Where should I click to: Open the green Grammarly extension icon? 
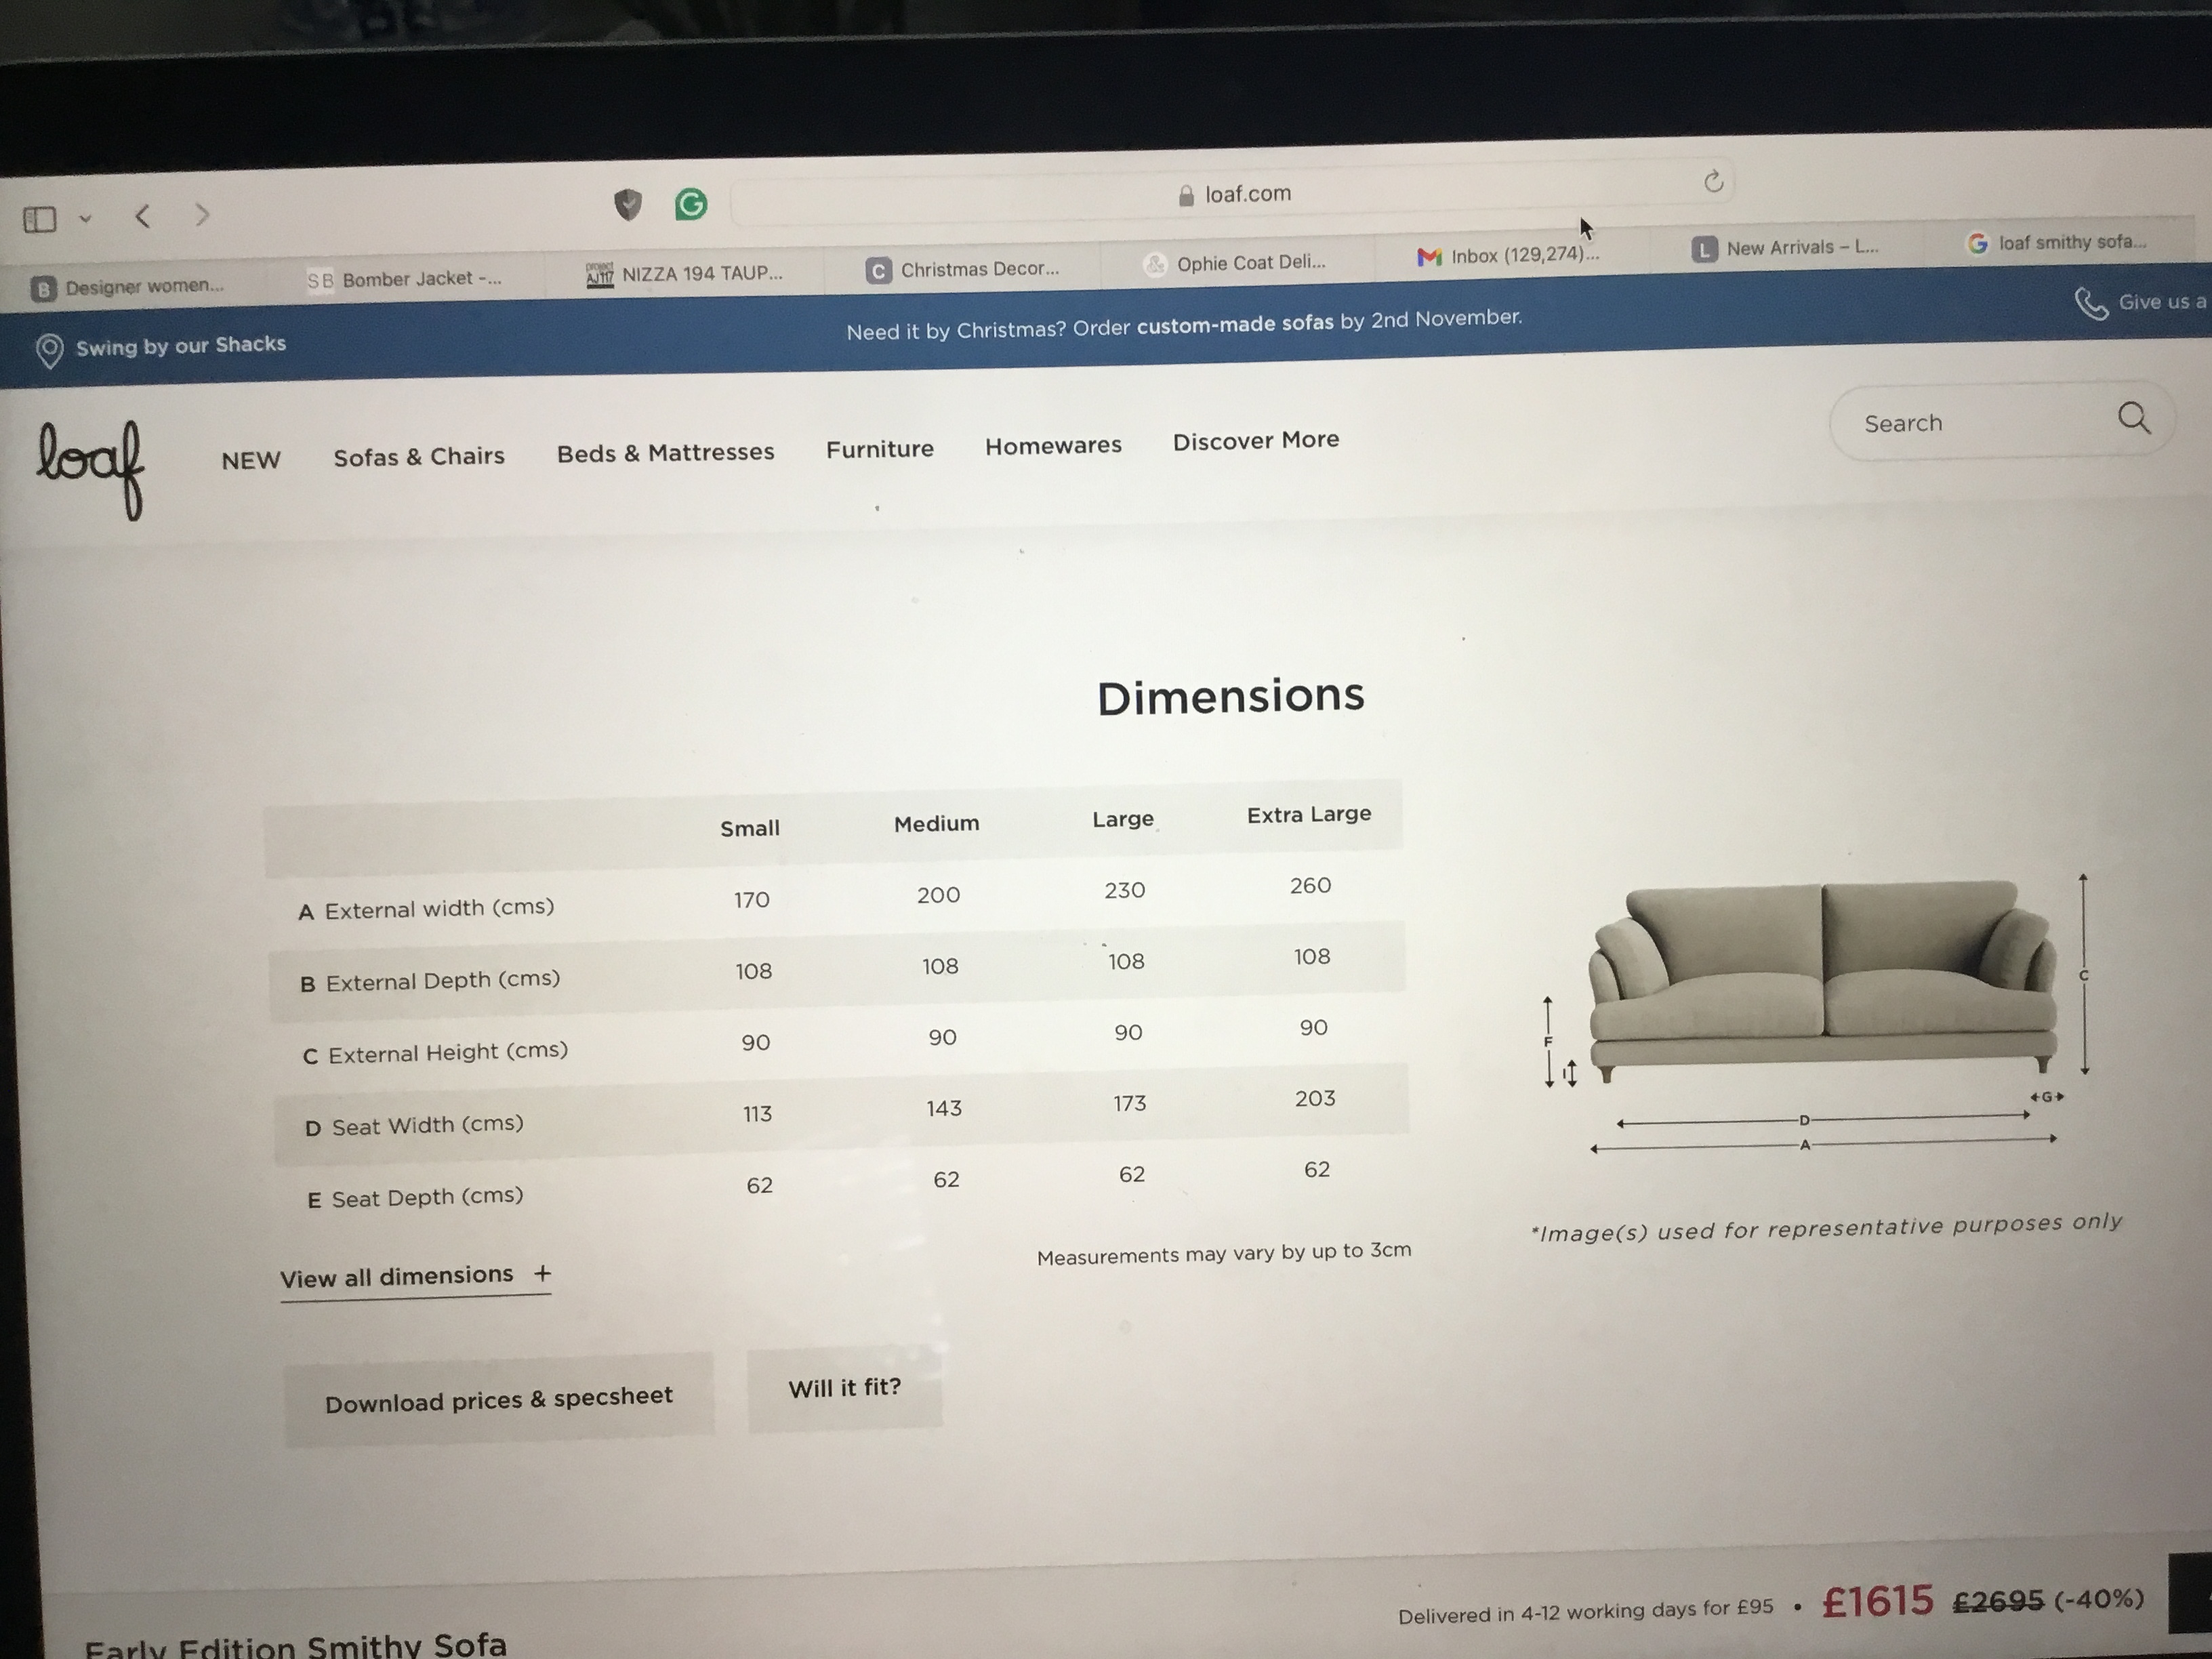(x=690, y=204)
